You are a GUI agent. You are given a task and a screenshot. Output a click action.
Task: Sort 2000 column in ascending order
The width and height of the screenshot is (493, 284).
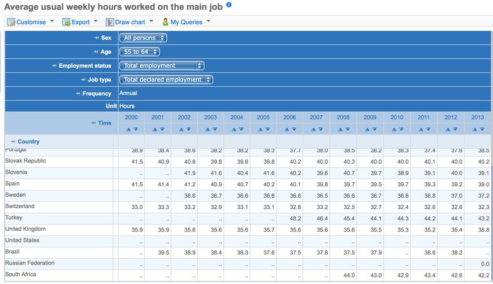tap(128, 130)
